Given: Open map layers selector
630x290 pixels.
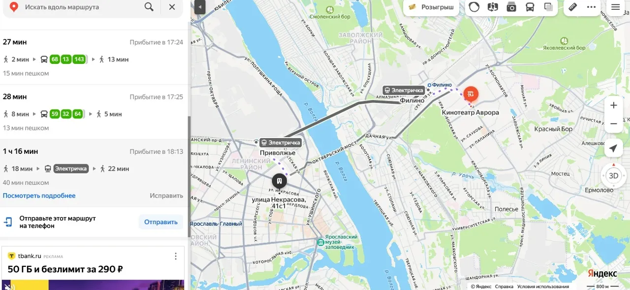Looking at the screenshot, I should [x=548, y=7].
